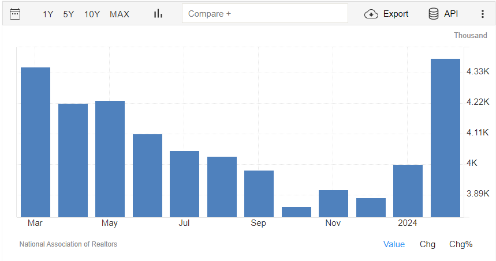The width and height of the screenshot is (496, 261).
Task: Select the 5Y time range
Action: coord(68,14)
